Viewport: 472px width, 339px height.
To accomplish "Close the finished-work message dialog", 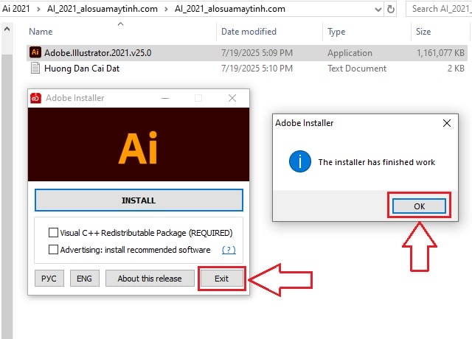I will (x=447, y=123).
